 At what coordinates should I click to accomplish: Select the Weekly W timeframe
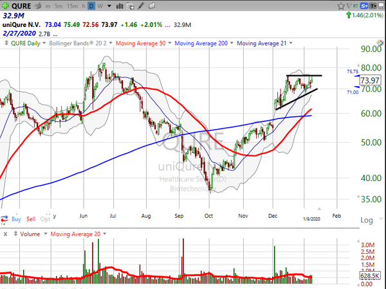(100, 6)
